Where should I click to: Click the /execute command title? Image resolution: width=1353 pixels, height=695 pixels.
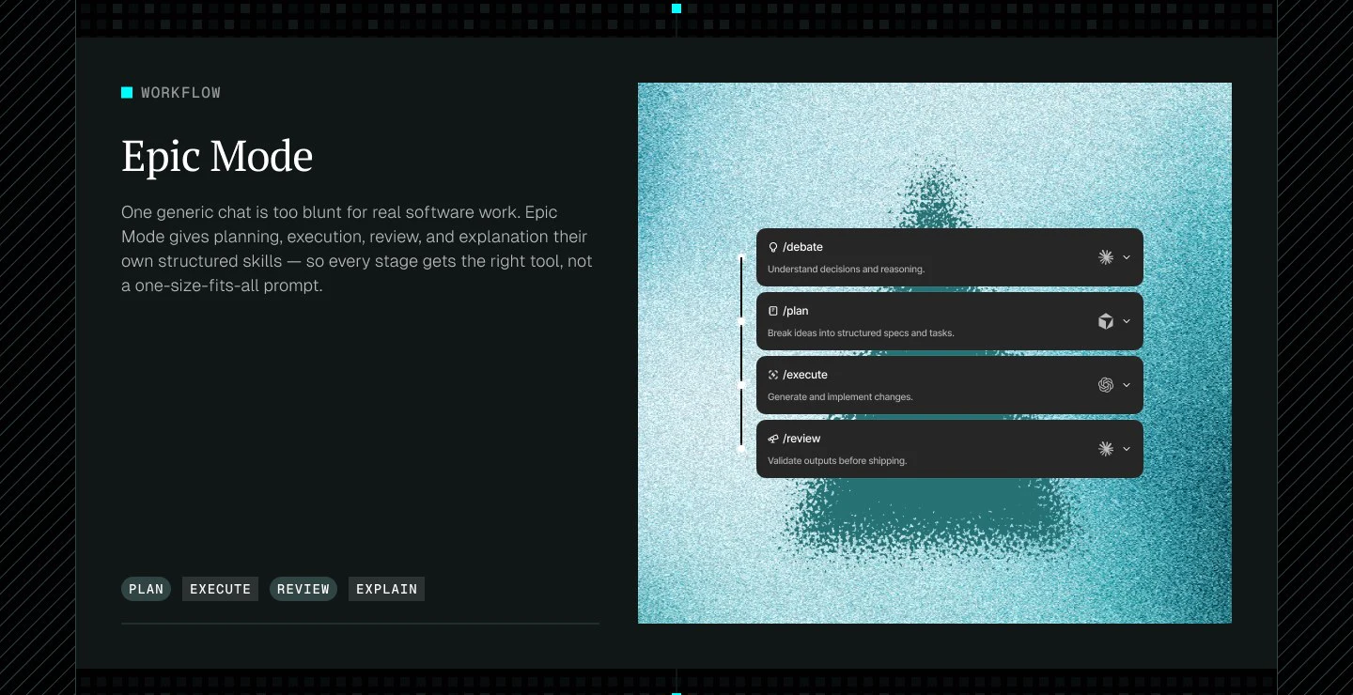[805, 375]
